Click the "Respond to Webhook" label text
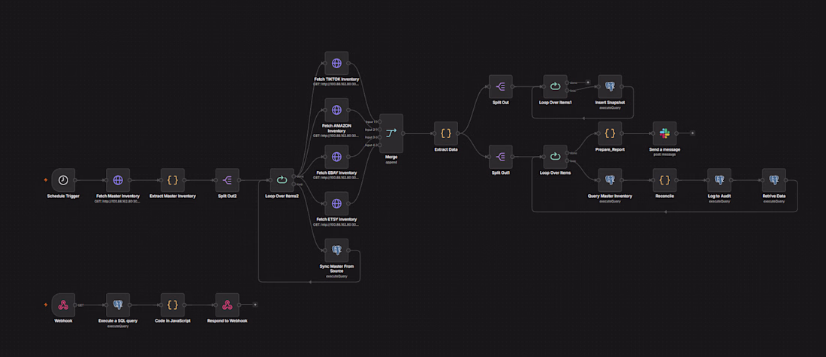Image resolution: width=826 pixels, height=357 pixels. tap(227, 321)
